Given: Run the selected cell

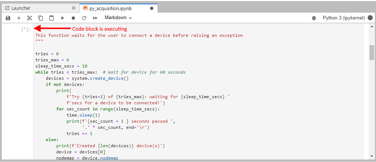Looking at the screenshot, I should (x=62, y=18).
